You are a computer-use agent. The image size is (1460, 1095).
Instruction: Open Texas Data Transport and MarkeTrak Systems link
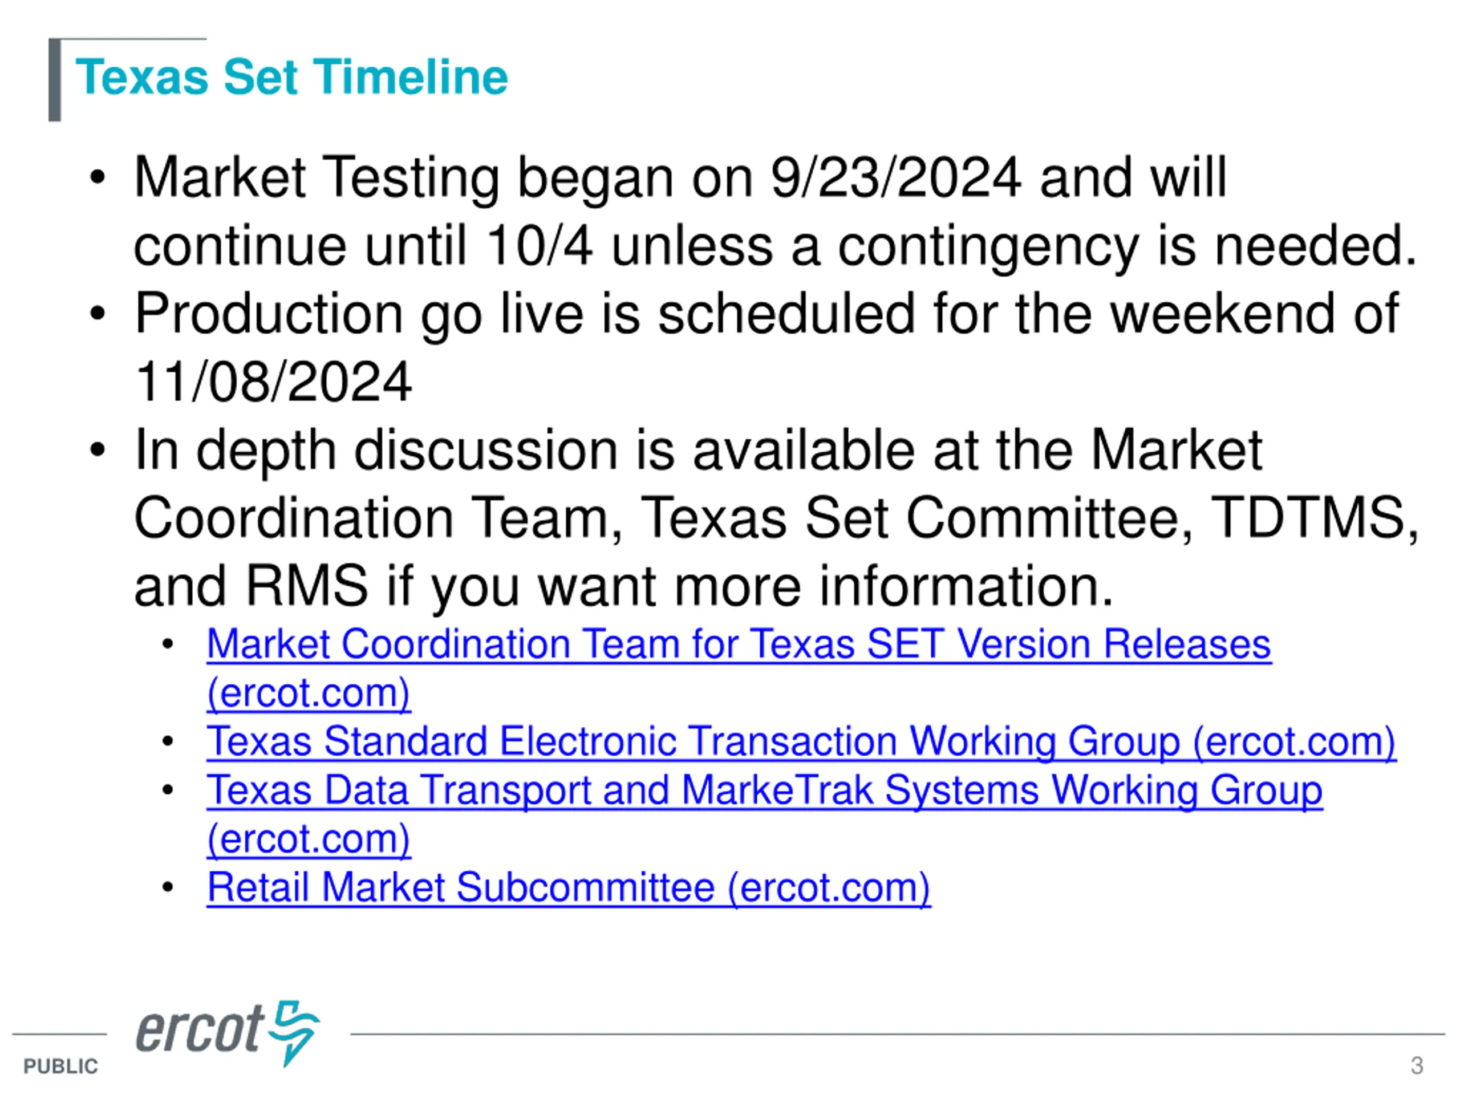click(764, 790)
